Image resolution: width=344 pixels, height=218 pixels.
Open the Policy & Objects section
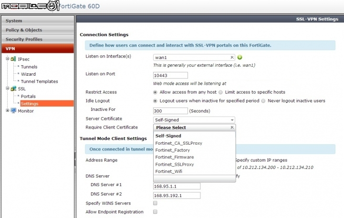tap(38, 30)
